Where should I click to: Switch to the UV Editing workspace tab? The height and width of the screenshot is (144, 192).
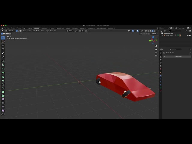(x=51, y=28)
